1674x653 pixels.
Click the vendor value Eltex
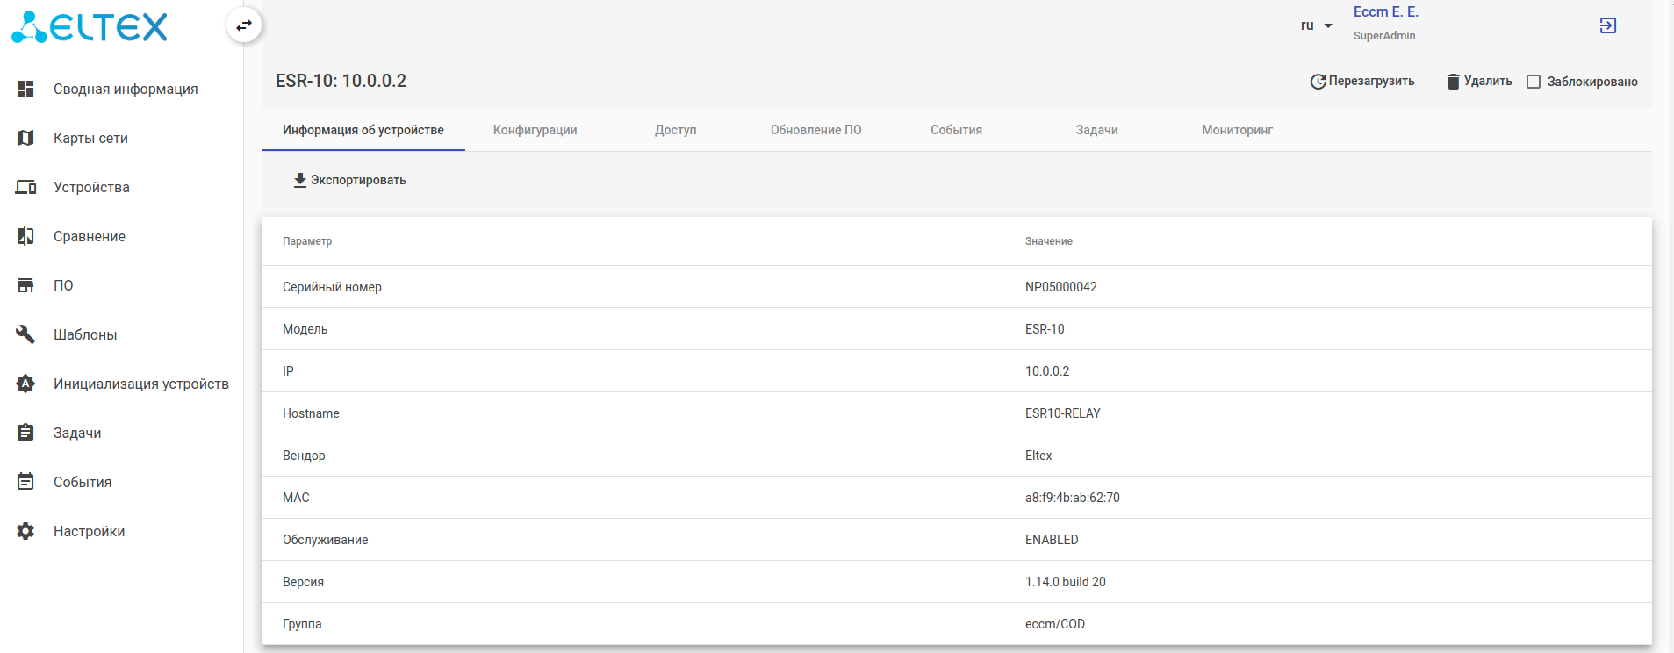(x=1038, y=456)
